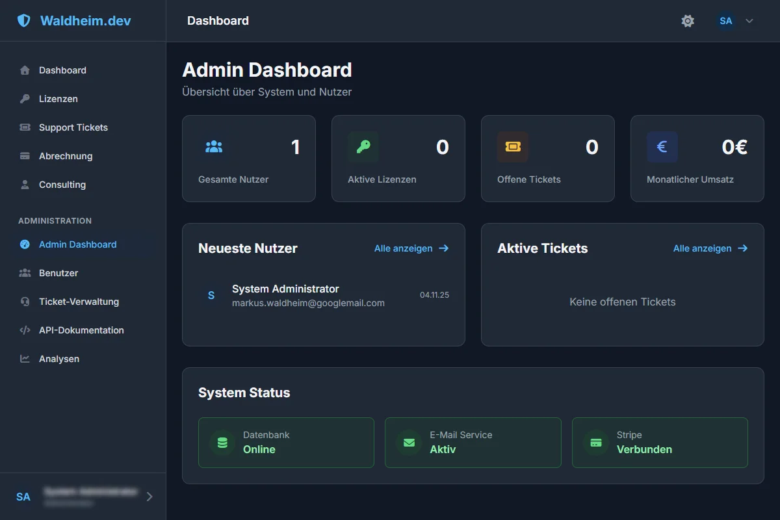780x520 pixels.
Task: Click the database icon in Datenbank status
Action: (222, 443)
